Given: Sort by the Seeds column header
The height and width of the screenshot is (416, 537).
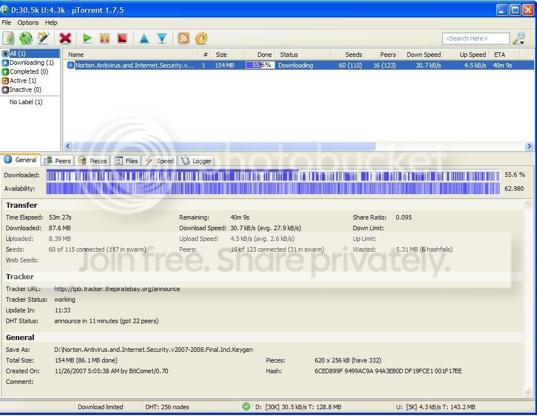Looking at the screenshot, I should pyautogui.click(x=348, y=55).
